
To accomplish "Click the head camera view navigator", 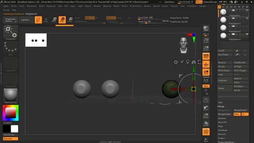I will click(183, 45).
